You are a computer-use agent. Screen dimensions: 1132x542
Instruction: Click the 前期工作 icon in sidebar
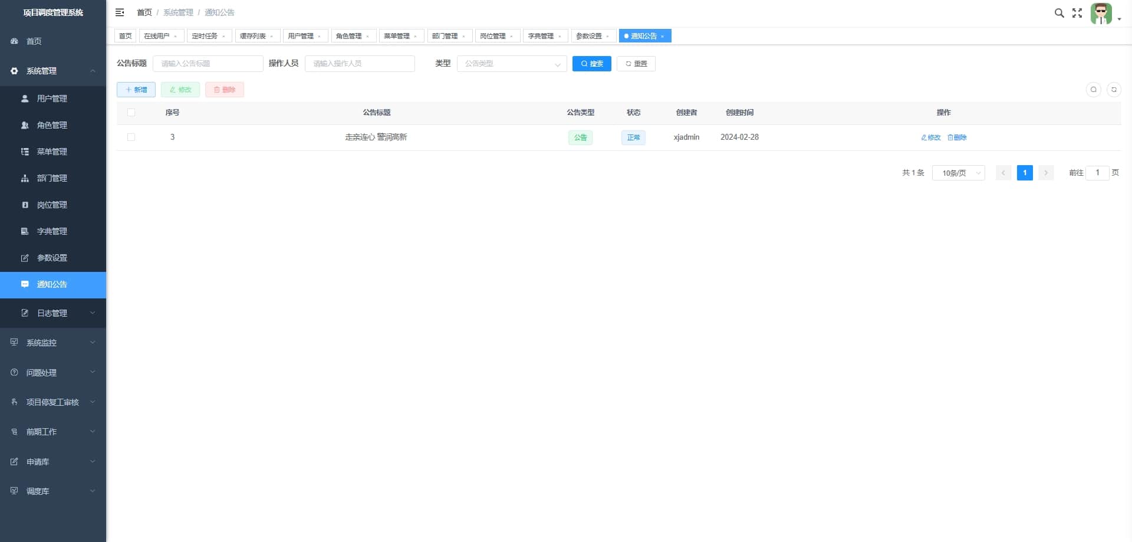click(x=14, y=432)
